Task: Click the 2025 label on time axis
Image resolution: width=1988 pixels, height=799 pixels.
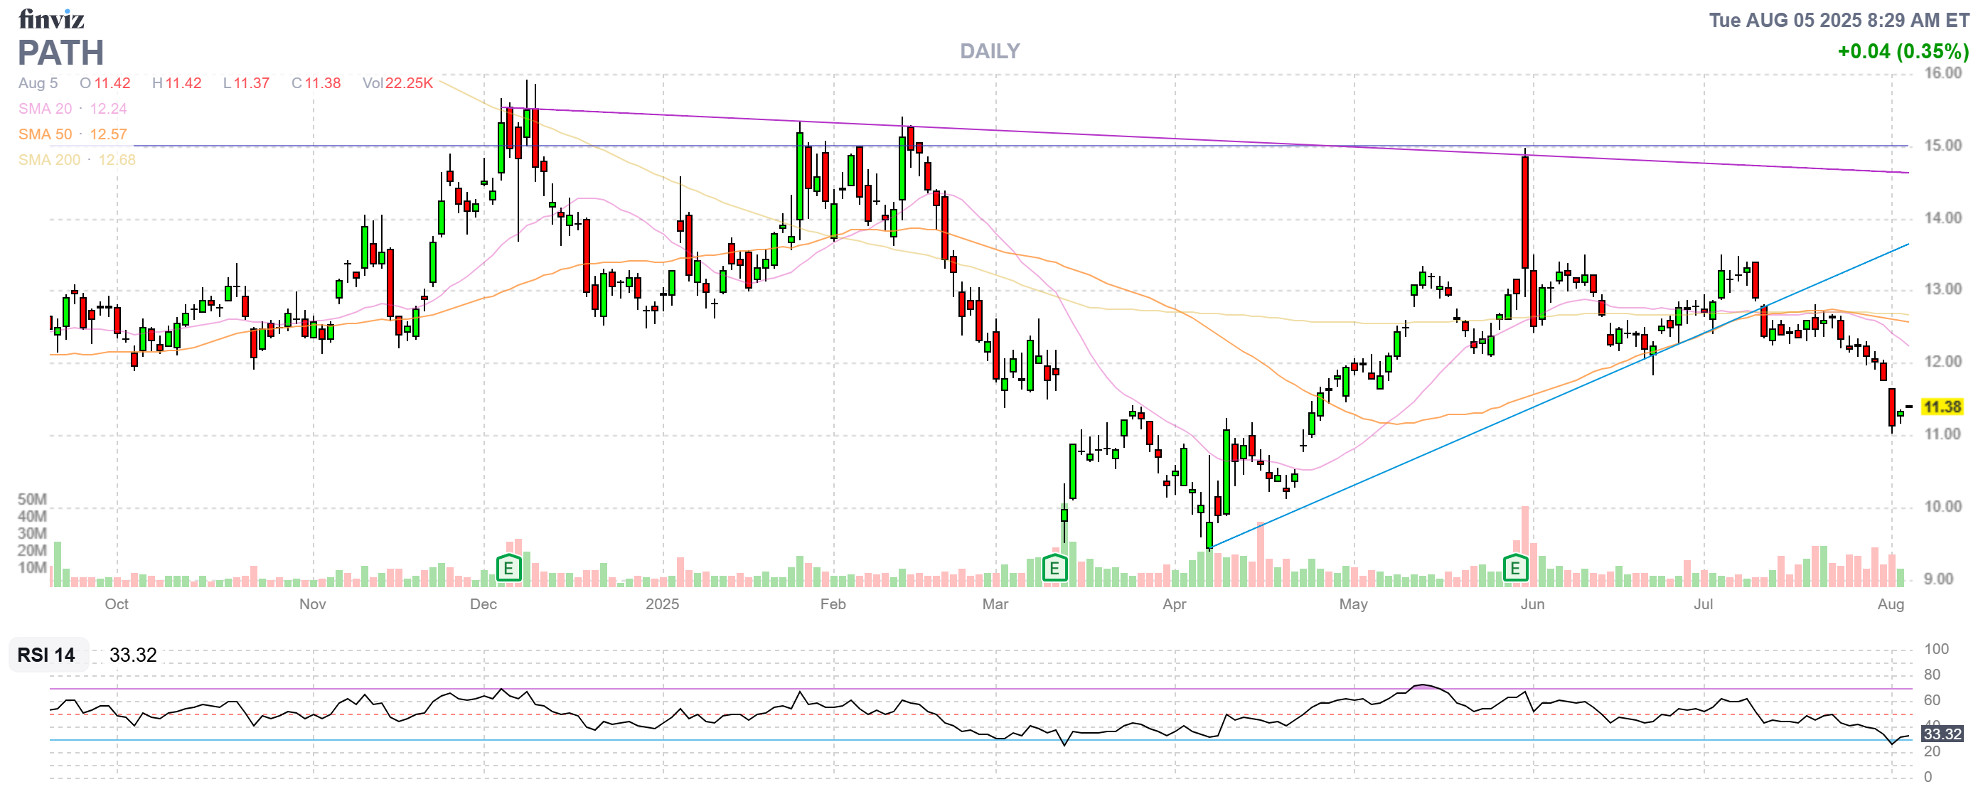Action: coord(662,604)
